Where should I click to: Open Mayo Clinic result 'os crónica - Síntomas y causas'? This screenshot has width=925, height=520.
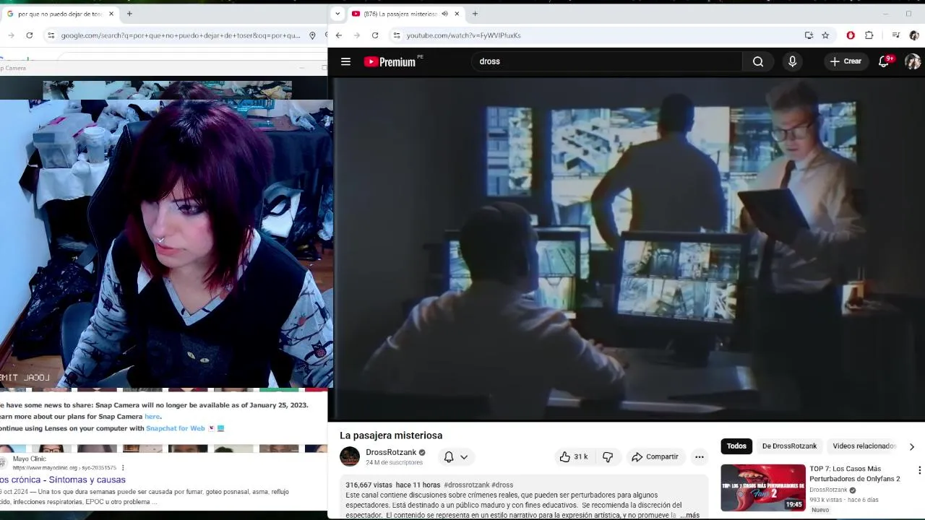(x=63, y=480)
